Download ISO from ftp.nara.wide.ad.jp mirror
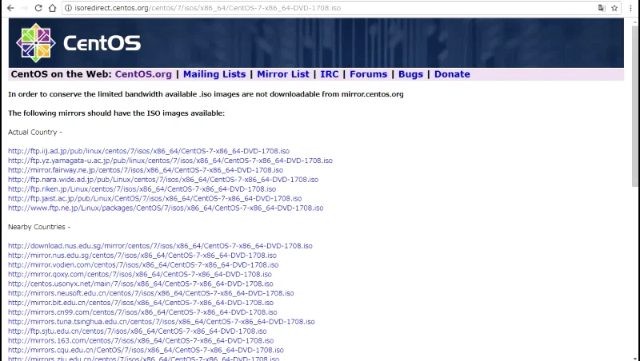 163,180
